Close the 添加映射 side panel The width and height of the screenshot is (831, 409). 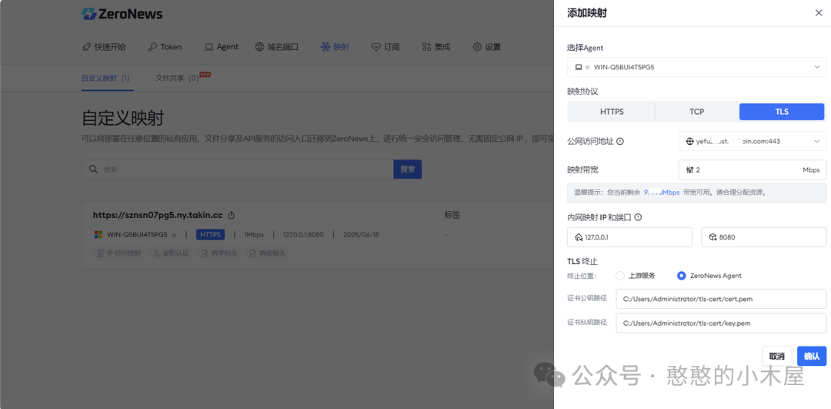coord(818,13)
